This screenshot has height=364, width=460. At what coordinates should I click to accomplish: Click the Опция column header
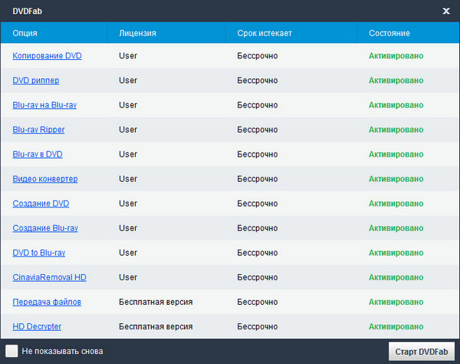[x=25, y=33]
